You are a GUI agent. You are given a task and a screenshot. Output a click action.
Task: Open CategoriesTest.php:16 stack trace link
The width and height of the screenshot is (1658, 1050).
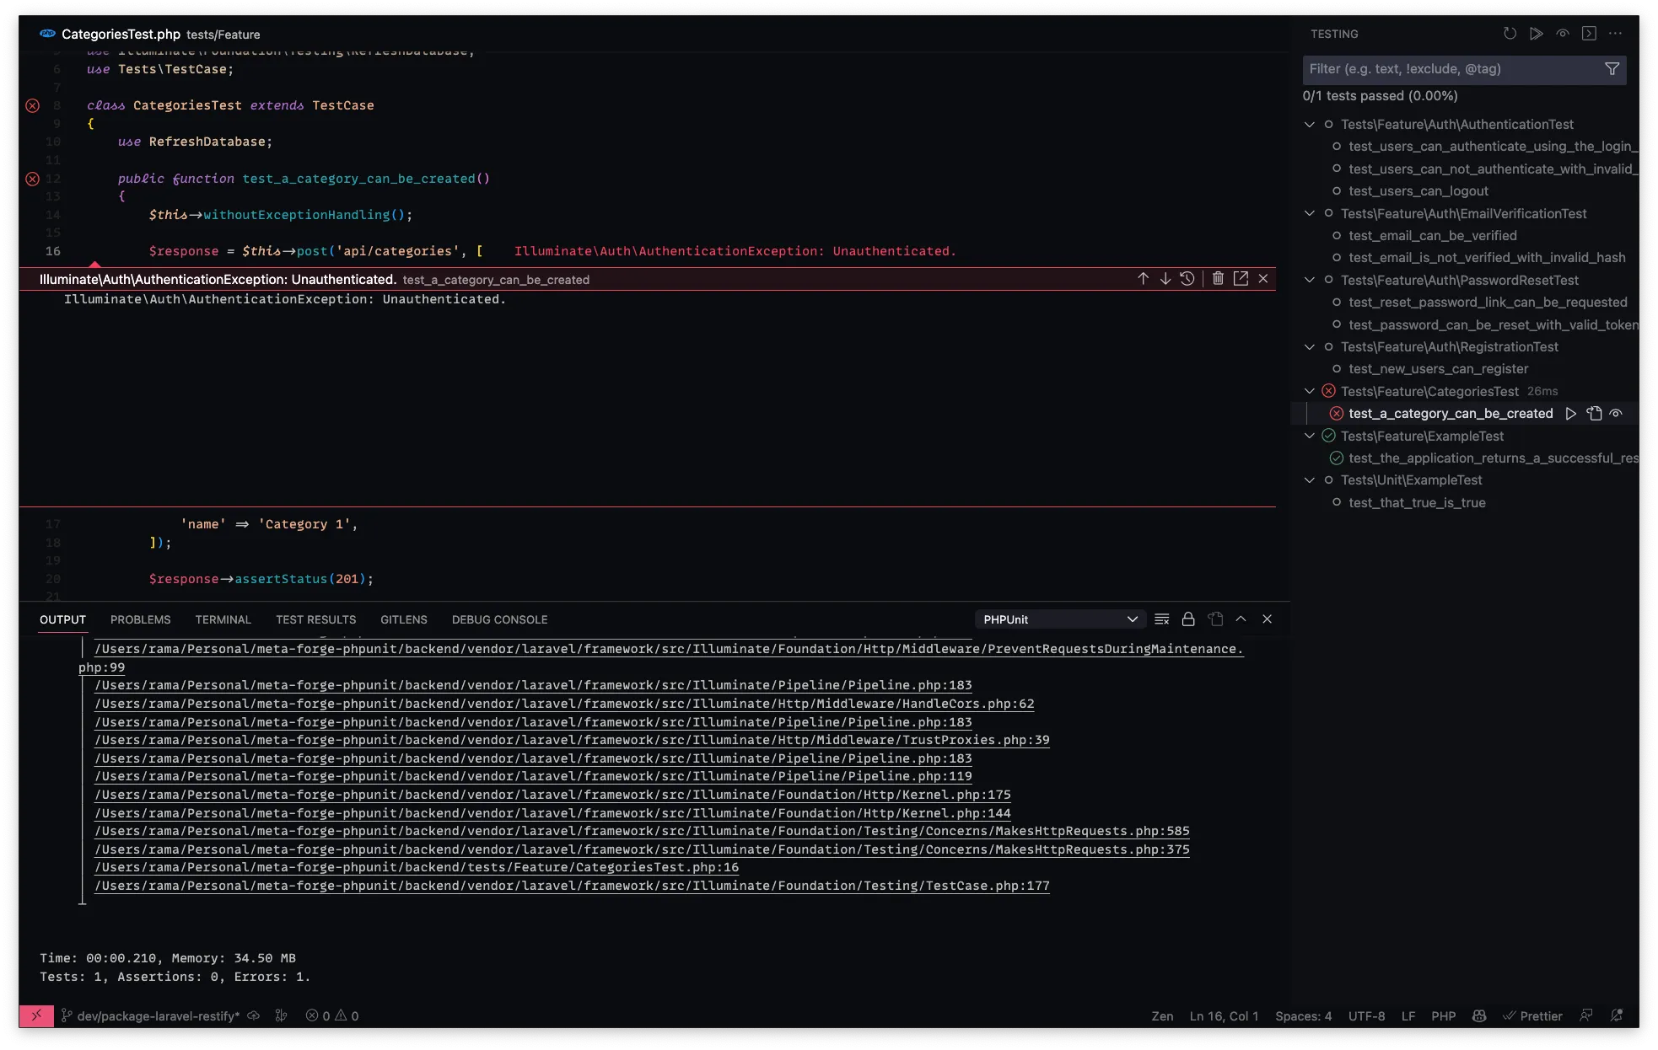pyautogui.click(x=417, y=867)
